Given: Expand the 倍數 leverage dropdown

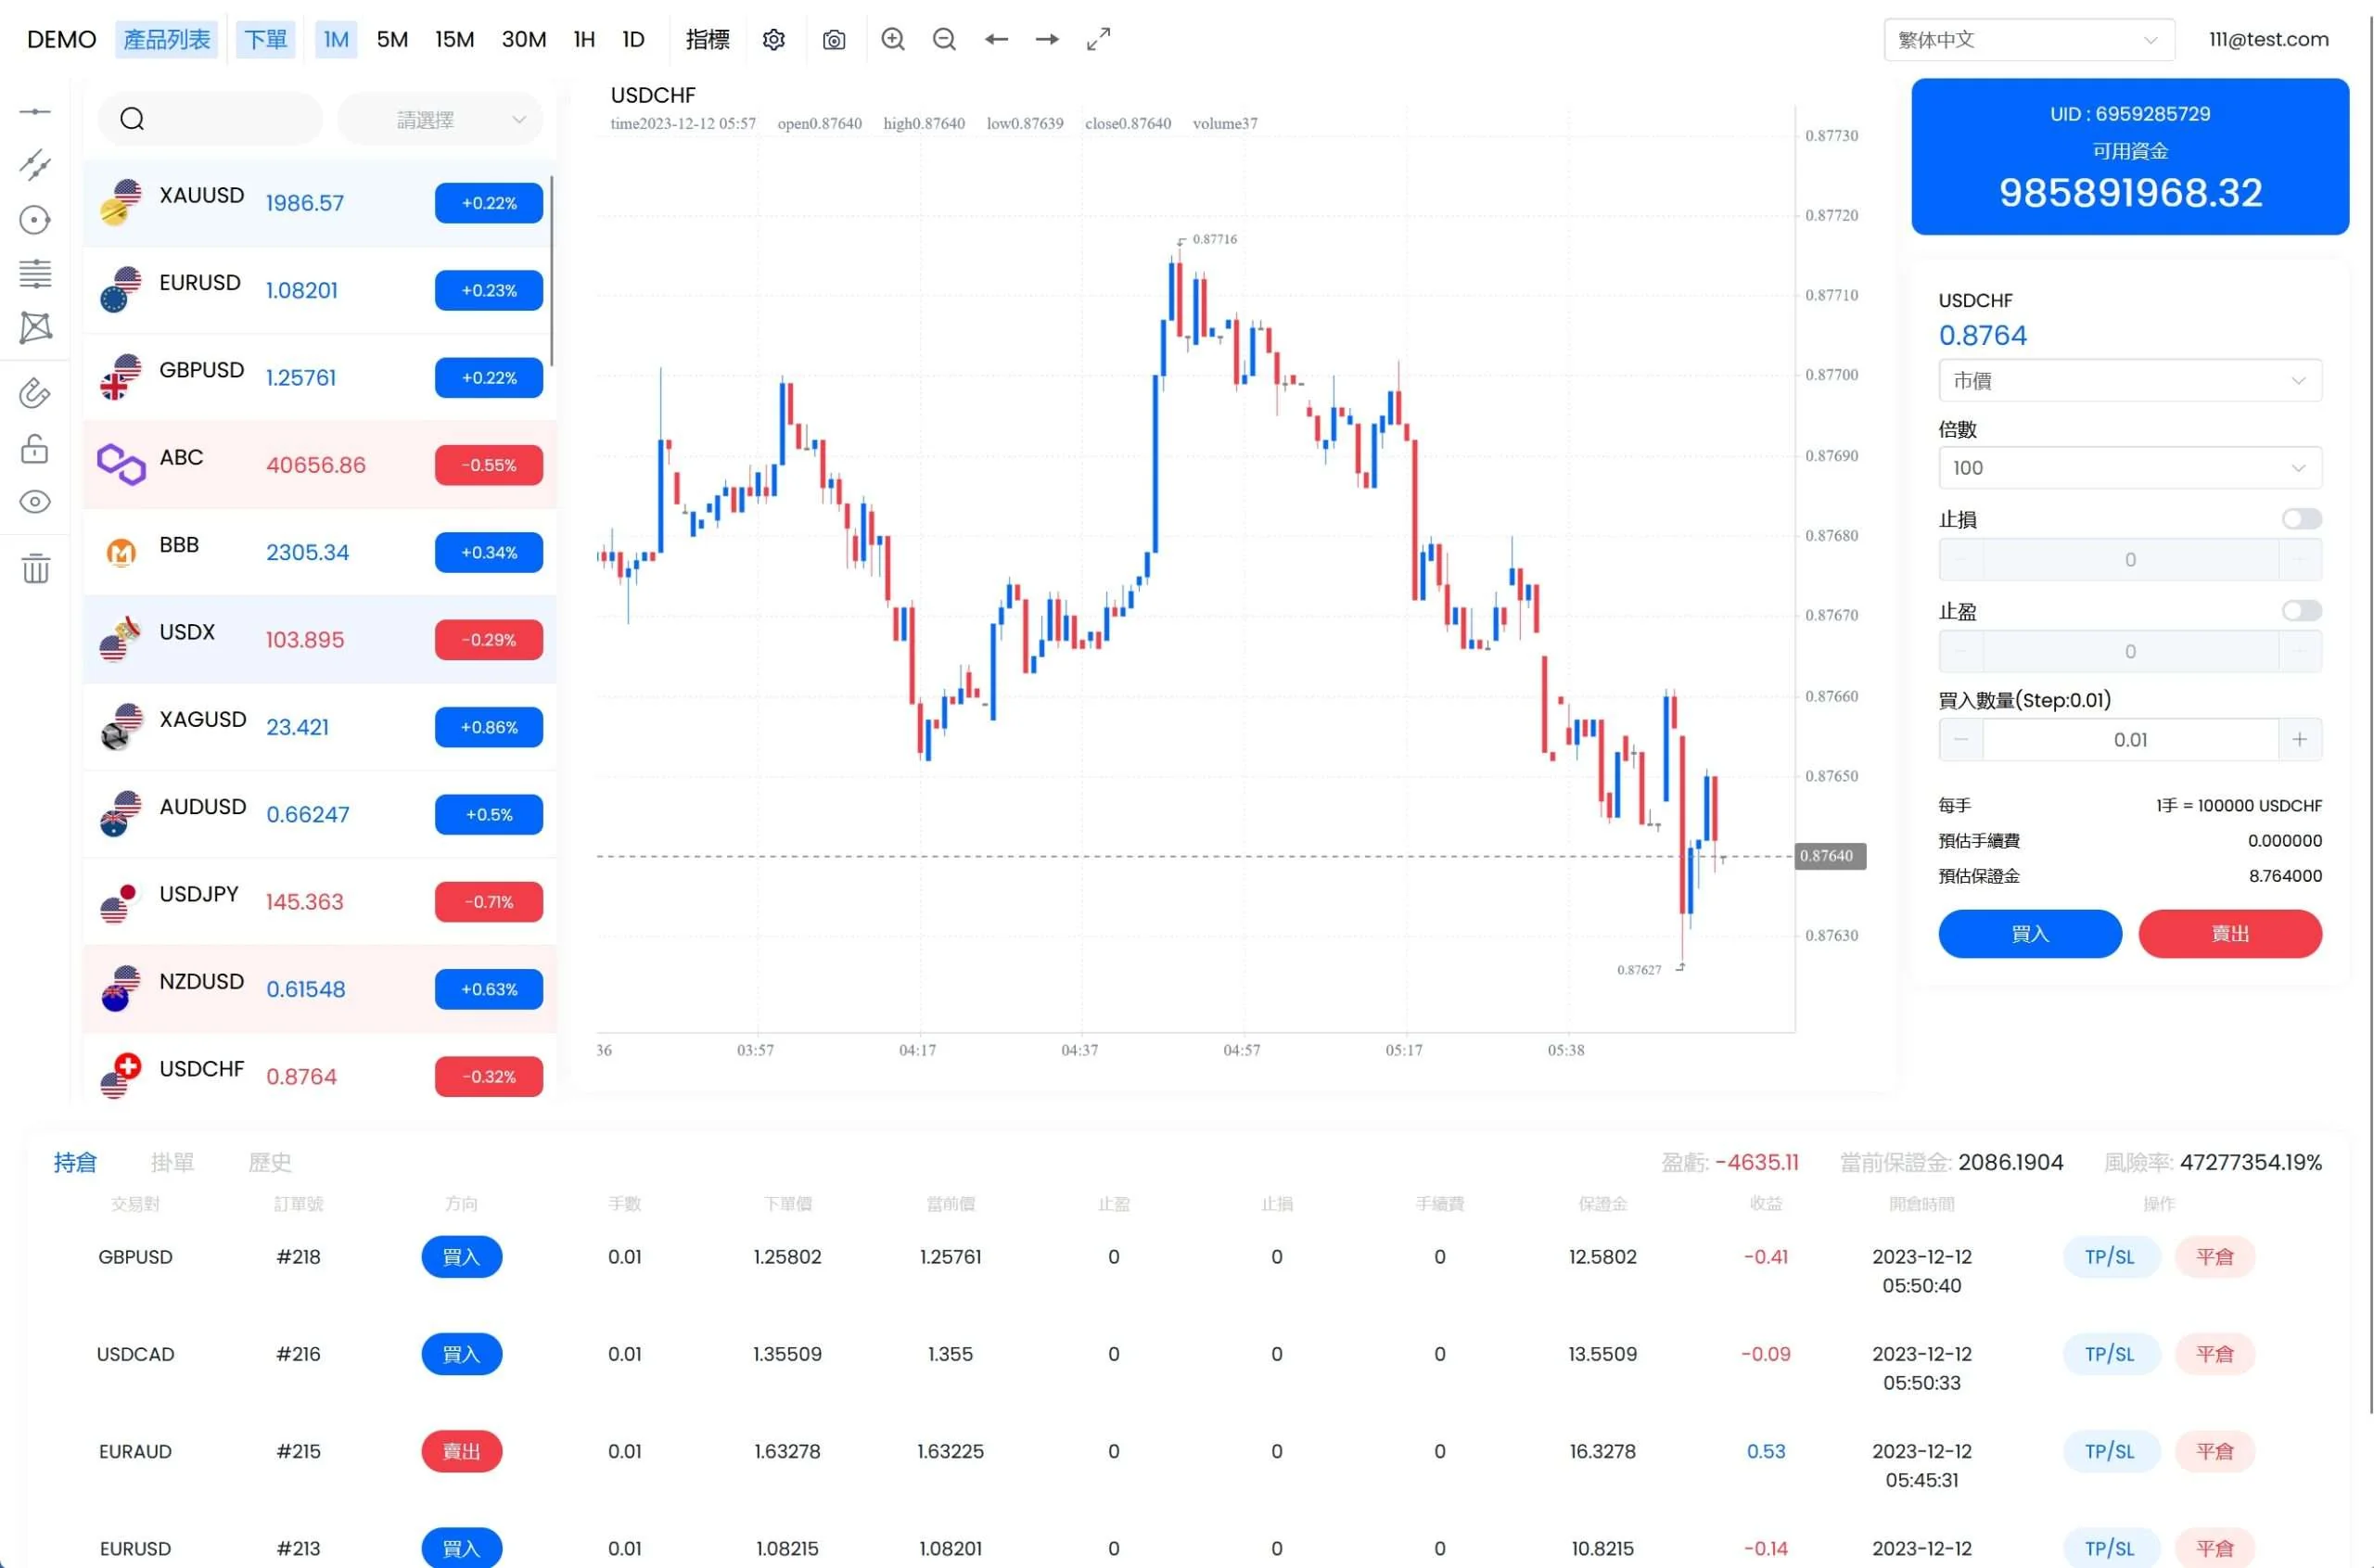Looking at the screenshot, I should click(x=2129, y=468).
